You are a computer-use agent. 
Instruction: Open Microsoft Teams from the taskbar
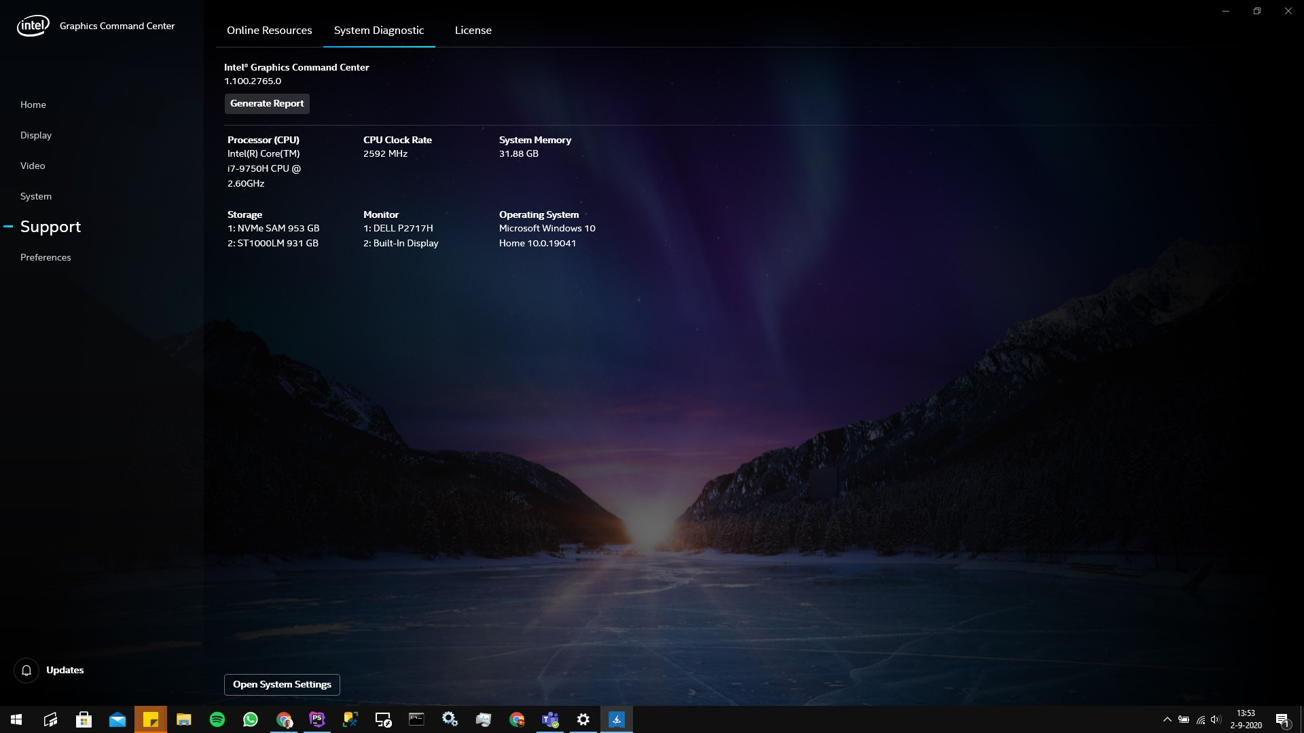tap(550, 719)
